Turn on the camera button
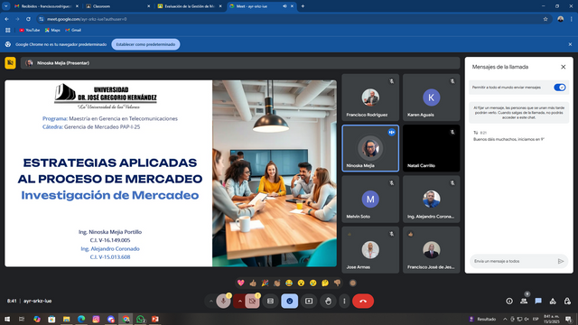578x325 pixels. pos(253,301)
